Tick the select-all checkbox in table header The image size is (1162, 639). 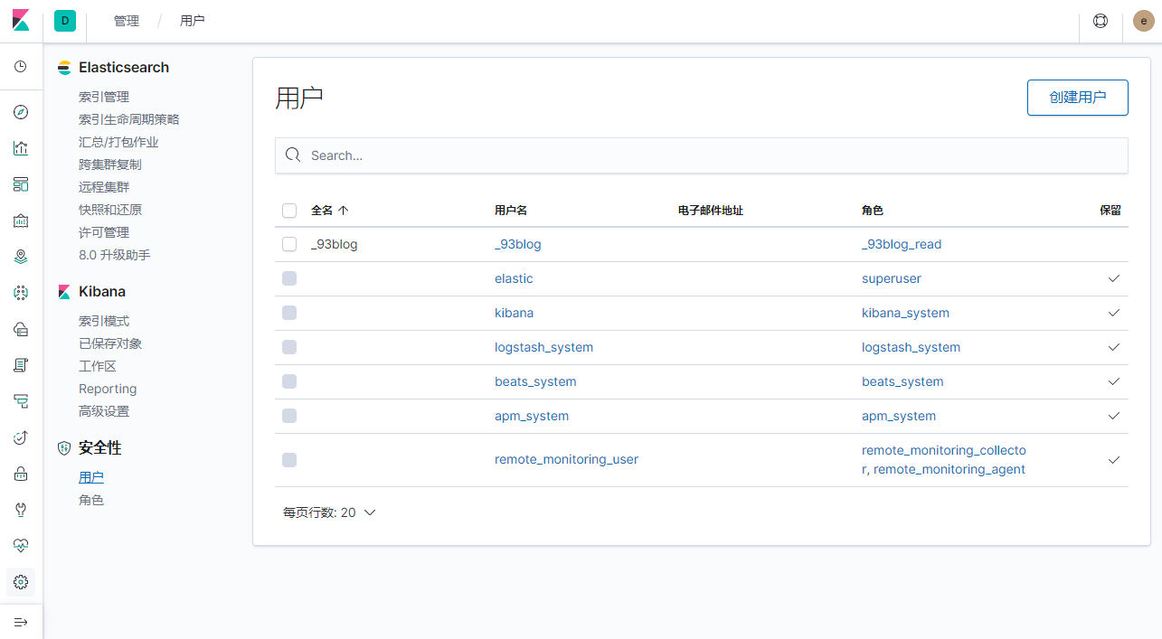coord(289,211)
